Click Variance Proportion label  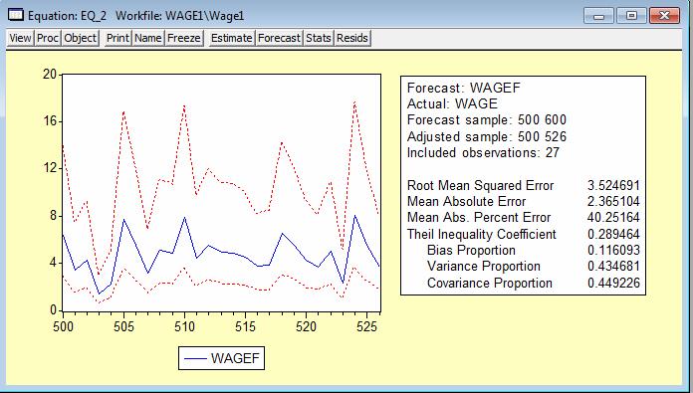click(x=484, y=267)
